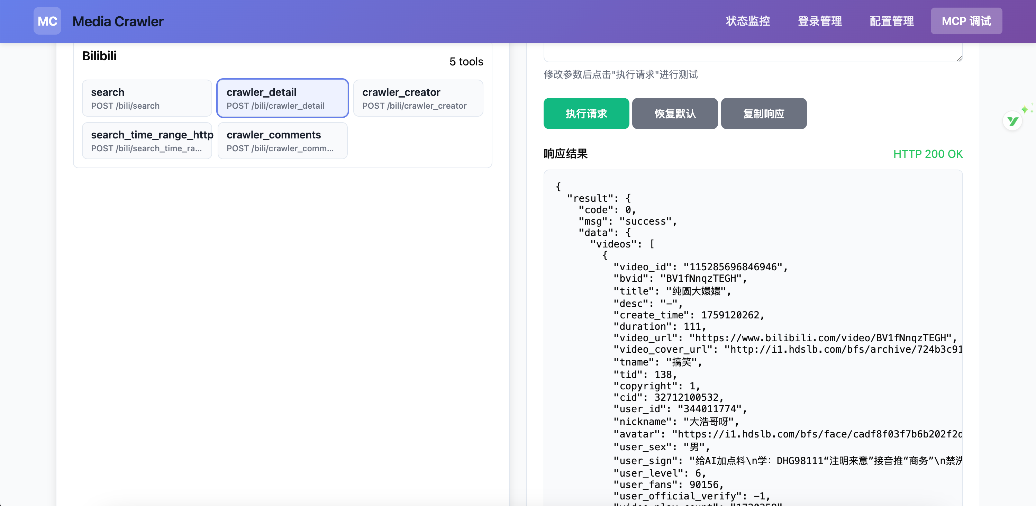Choose the crawler_creator tool
This screenshot has height=506, width=1036.
click(418, 98)
